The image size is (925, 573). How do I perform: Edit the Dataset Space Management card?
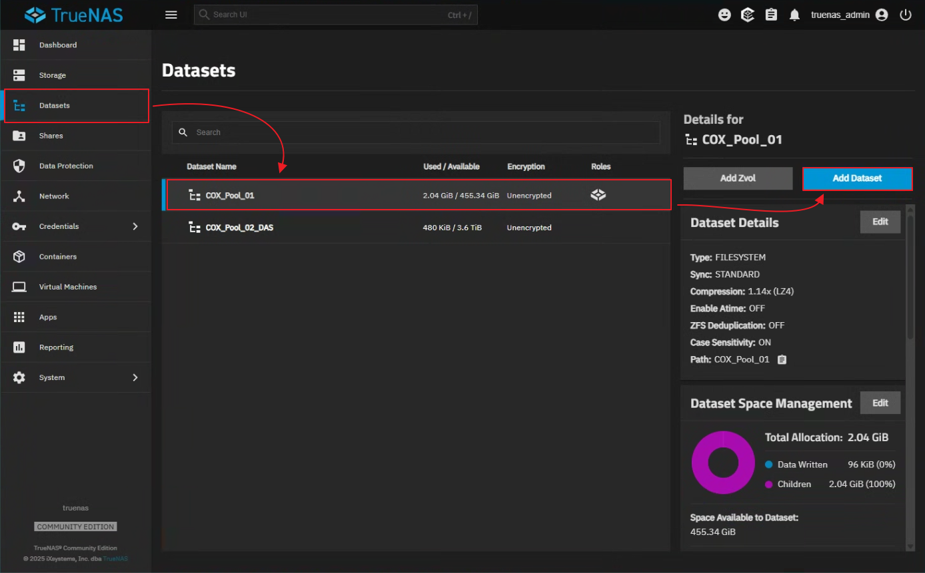[x=880, y=403]
